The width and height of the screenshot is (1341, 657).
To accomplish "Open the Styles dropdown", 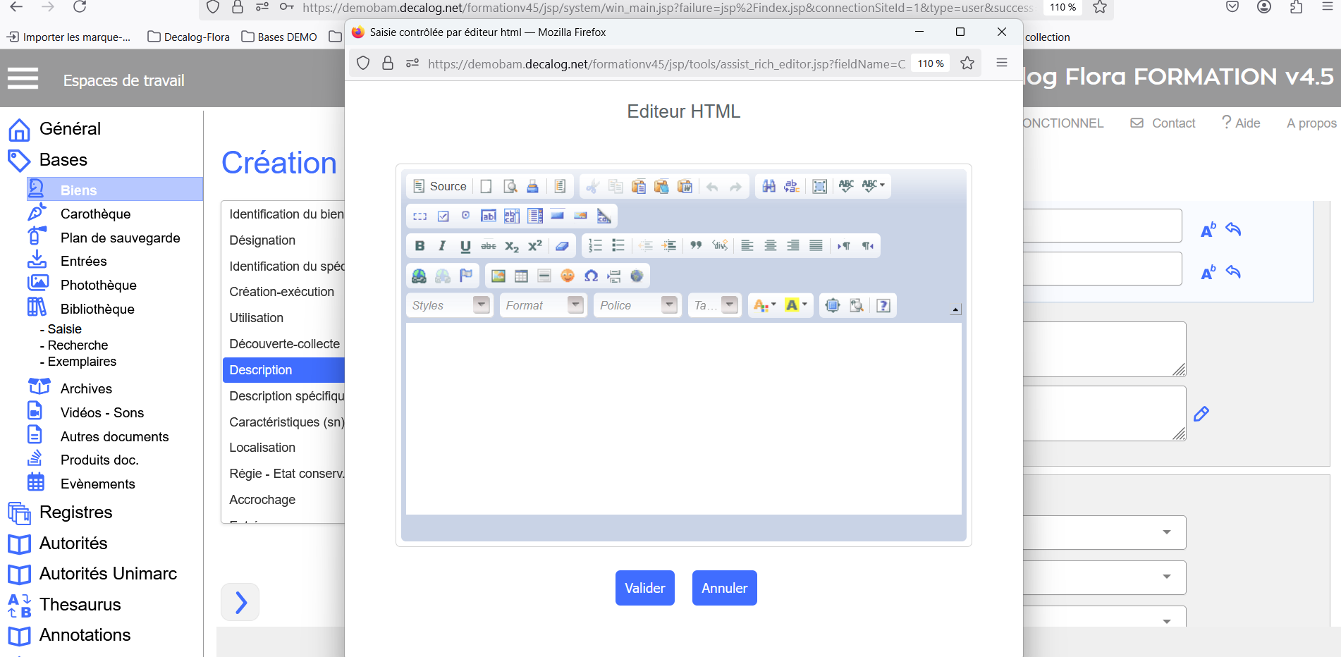I will click(450, 305).
